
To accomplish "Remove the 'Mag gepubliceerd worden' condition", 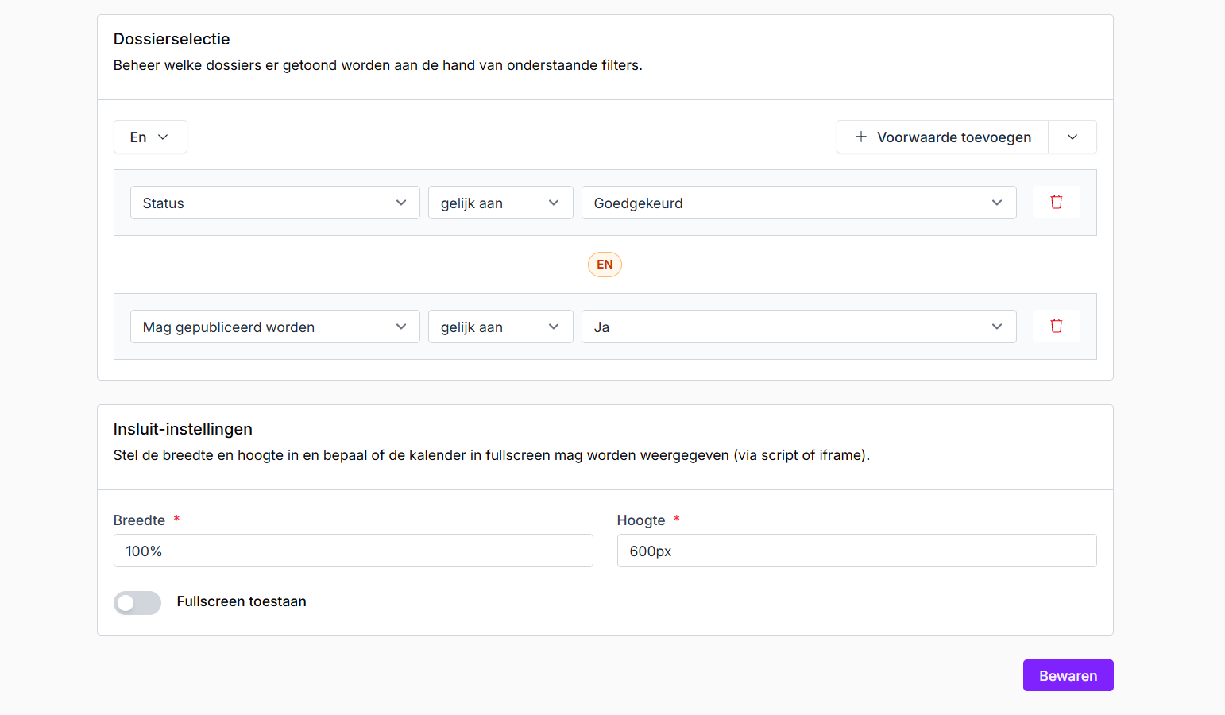I will click(1056, 327).
